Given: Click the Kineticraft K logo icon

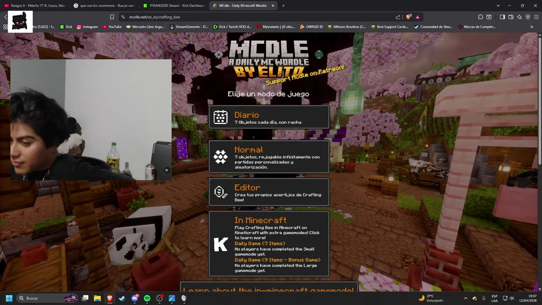Looking at the screenshot, I should pos(221,244).
